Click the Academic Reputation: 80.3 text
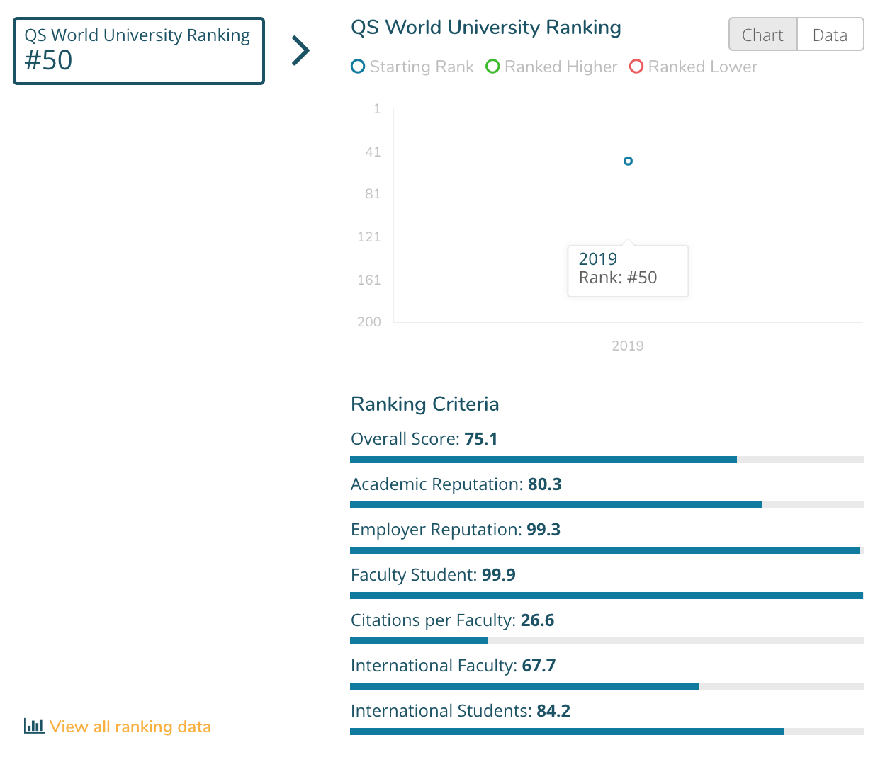 456,484
